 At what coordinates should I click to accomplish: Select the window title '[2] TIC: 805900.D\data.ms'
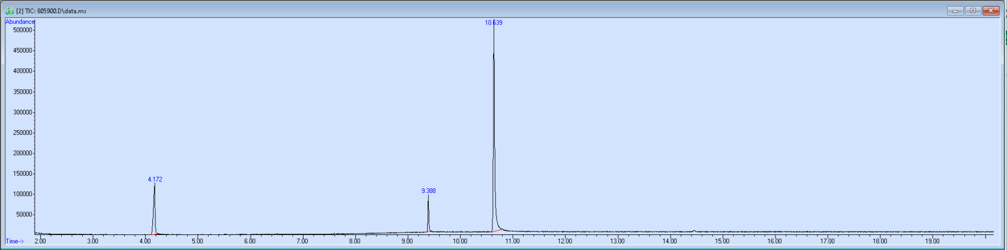pos(51,11)
